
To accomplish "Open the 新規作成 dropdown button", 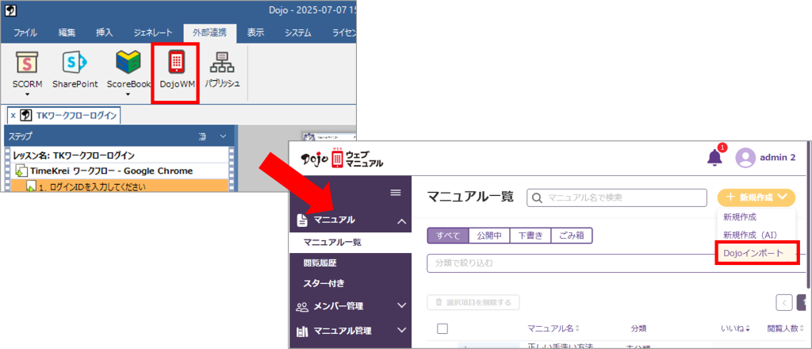I will click(x=756, y=198).
